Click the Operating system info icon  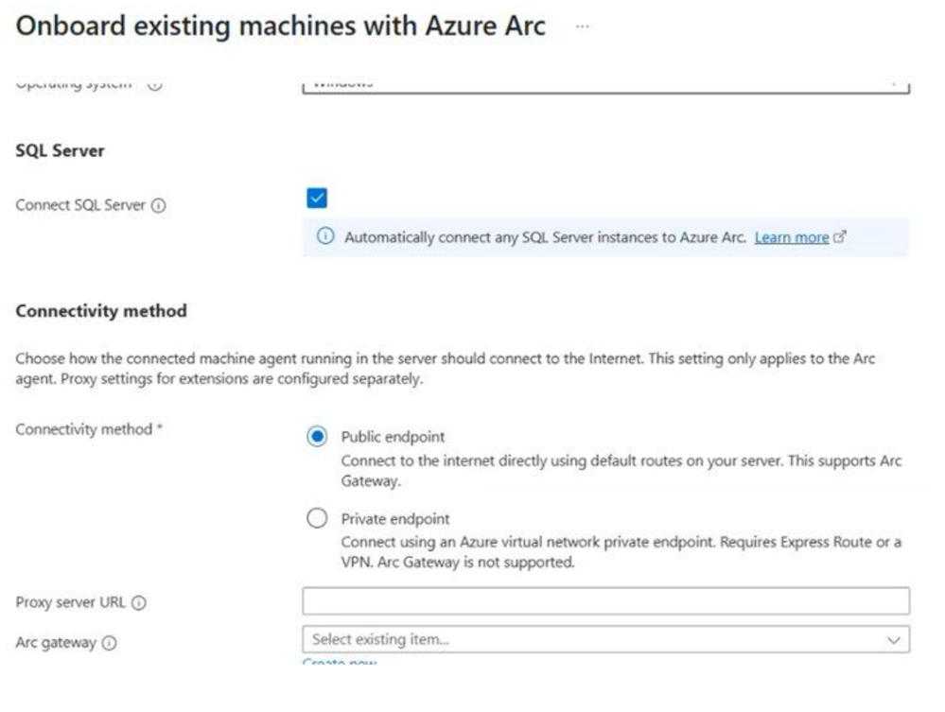155,85
